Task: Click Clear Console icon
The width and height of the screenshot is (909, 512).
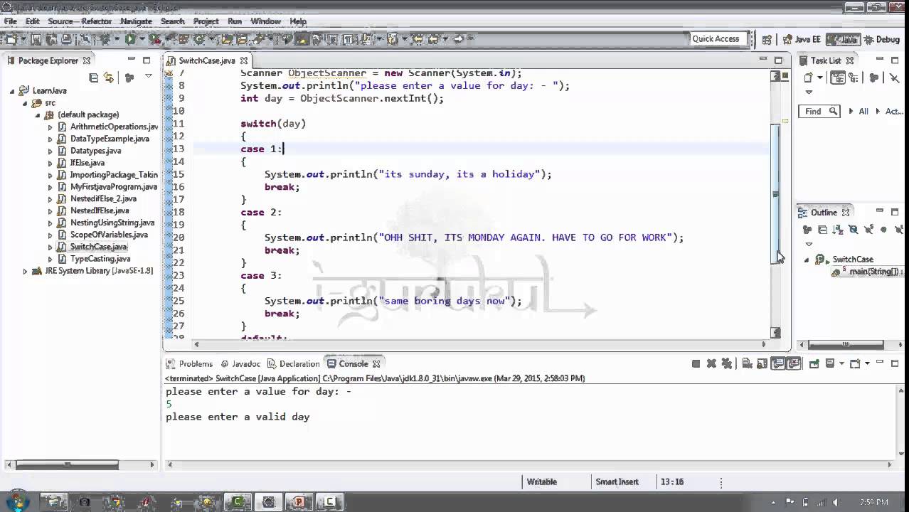Action: tap(747, 363)
